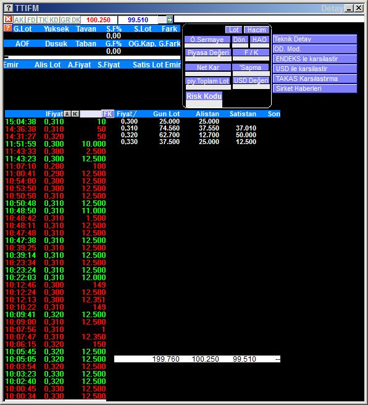Open Teknik Detay
Screen dimensions: 368x405
[315, 39]
